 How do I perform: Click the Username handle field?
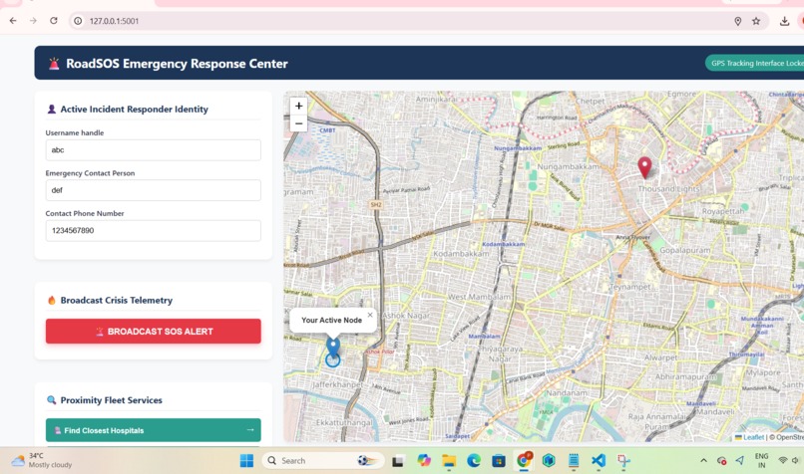154,150
